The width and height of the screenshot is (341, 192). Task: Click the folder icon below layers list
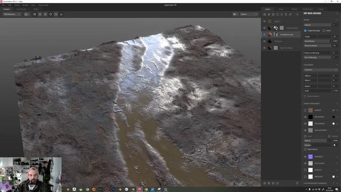click(x=278, y=183)
